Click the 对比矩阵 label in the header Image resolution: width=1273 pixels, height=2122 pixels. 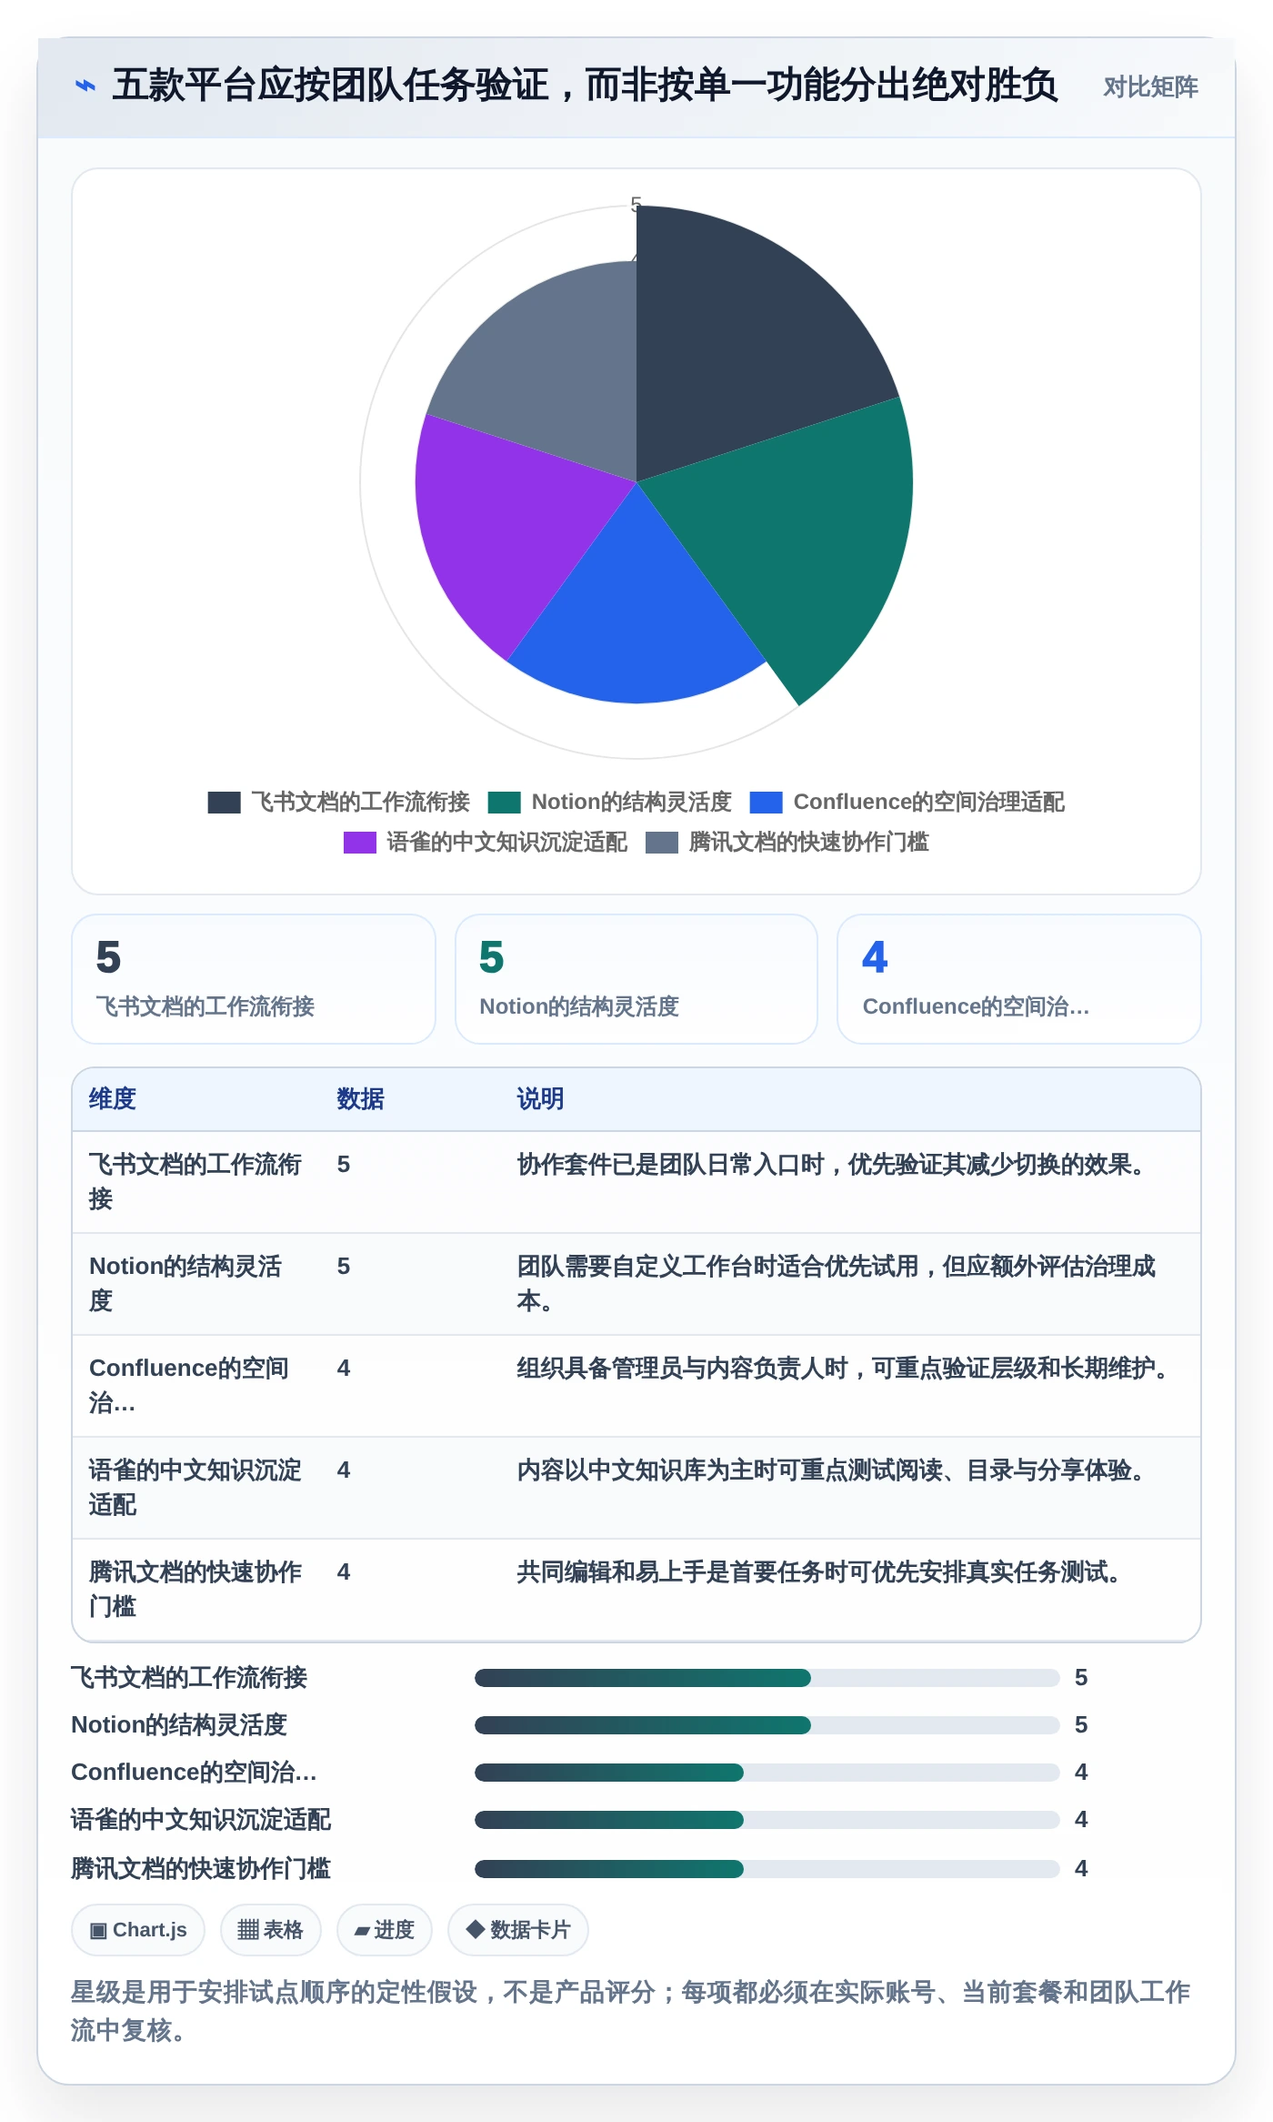1150,87
